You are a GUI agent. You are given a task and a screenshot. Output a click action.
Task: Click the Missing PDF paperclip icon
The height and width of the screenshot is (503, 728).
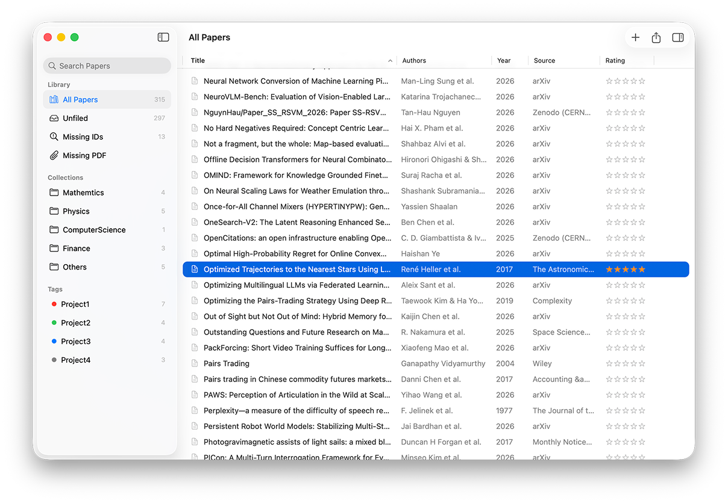[54, 156]
